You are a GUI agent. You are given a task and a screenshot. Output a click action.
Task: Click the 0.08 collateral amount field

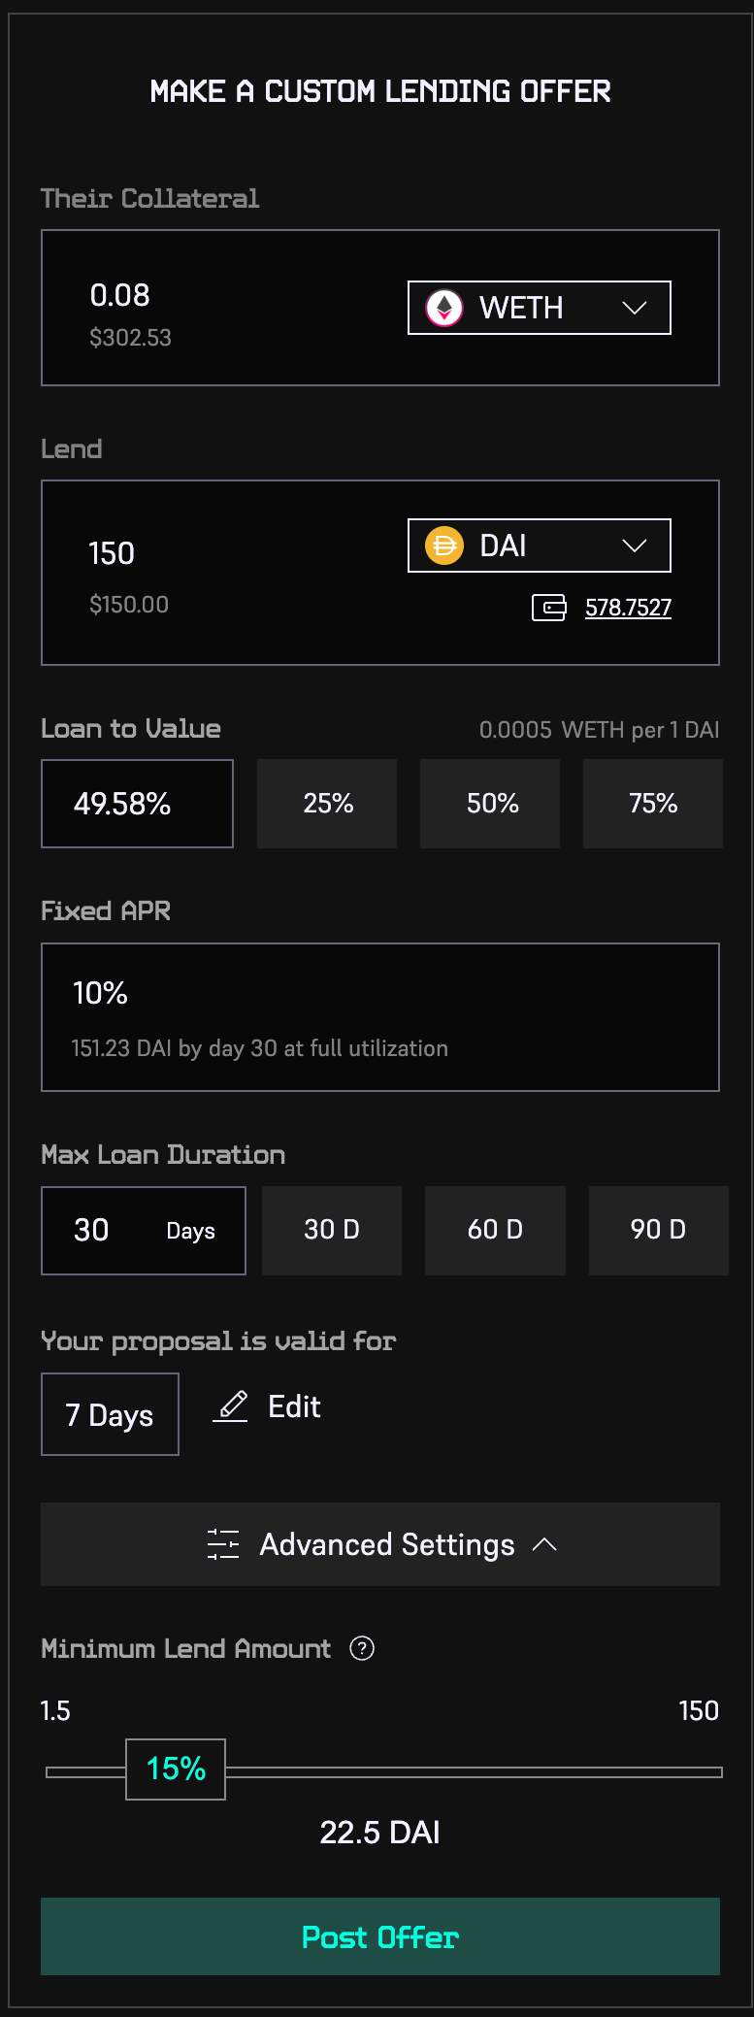120,295
